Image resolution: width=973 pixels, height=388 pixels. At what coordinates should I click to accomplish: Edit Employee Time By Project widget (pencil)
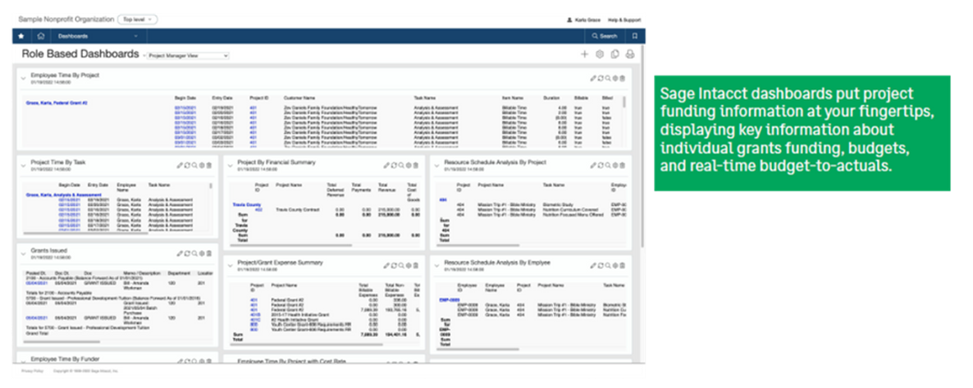pyautogui.click(x=593, y=78)
